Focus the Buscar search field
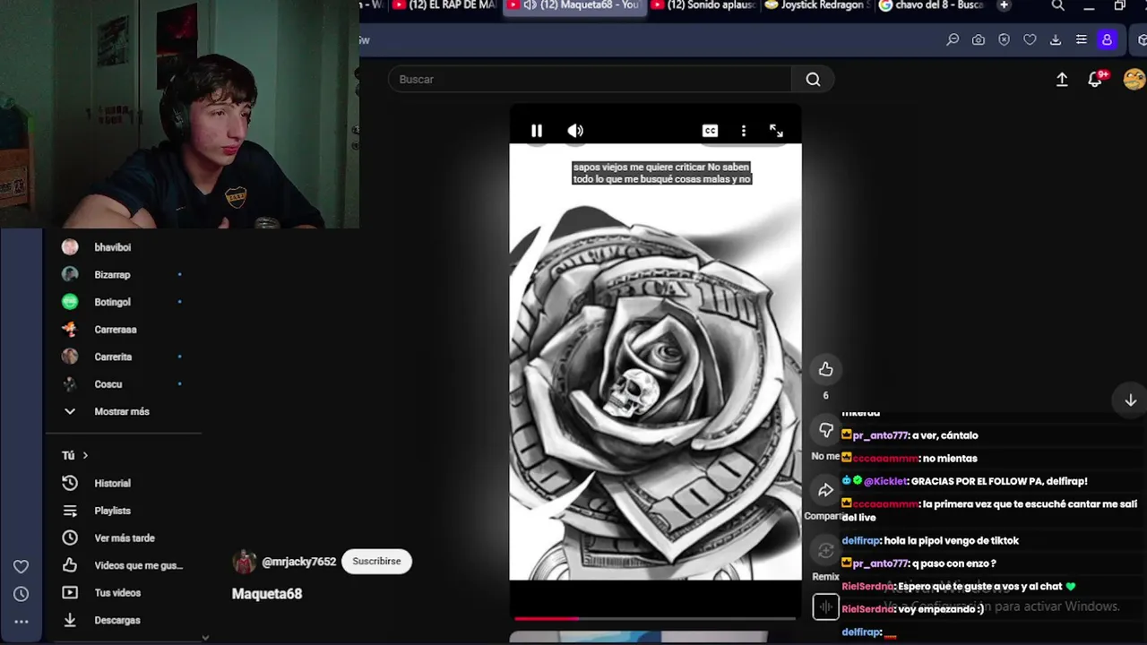The height and width of the screenshot is (645, 1147). point(590,80)
